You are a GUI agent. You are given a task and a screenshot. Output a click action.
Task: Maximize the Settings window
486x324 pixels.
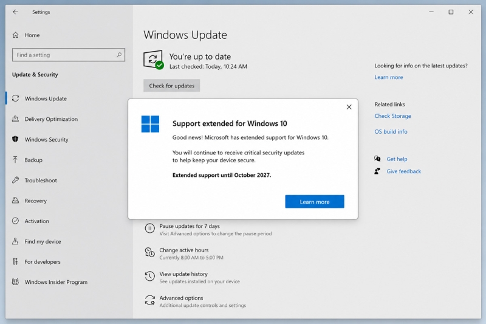click(451, 12)
